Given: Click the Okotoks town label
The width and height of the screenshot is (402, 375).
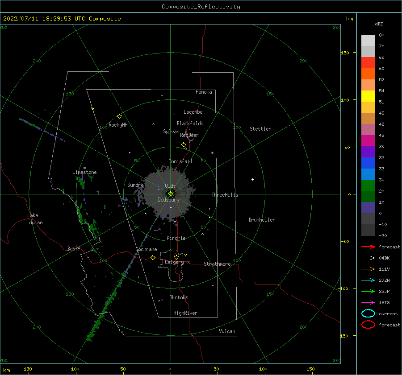Looking at the screenshot, I should pyautogui.click(x=179, y=297).
